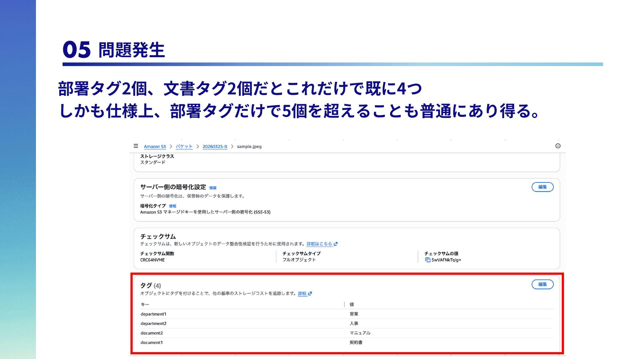
Task: Click external link icon beside 詳細はこちら
Action: coord(336,244)
